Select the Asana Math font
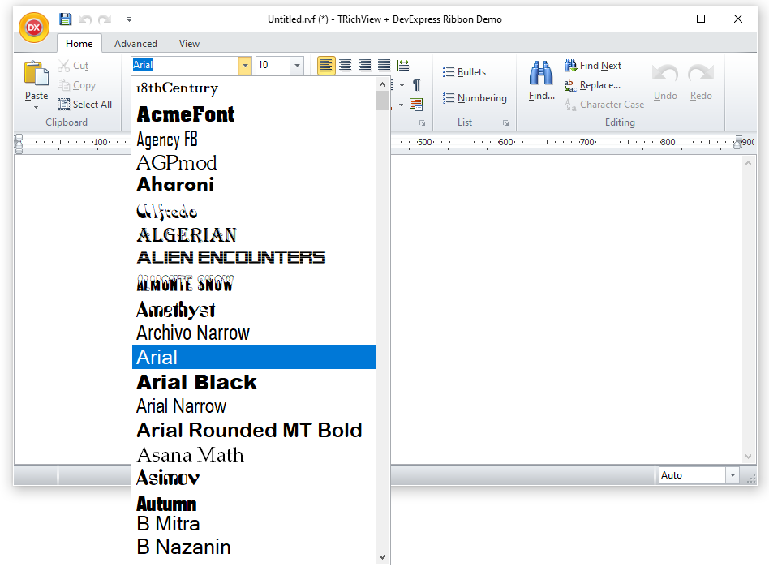This screenshot has height=571, width=769. click(254, 455)
